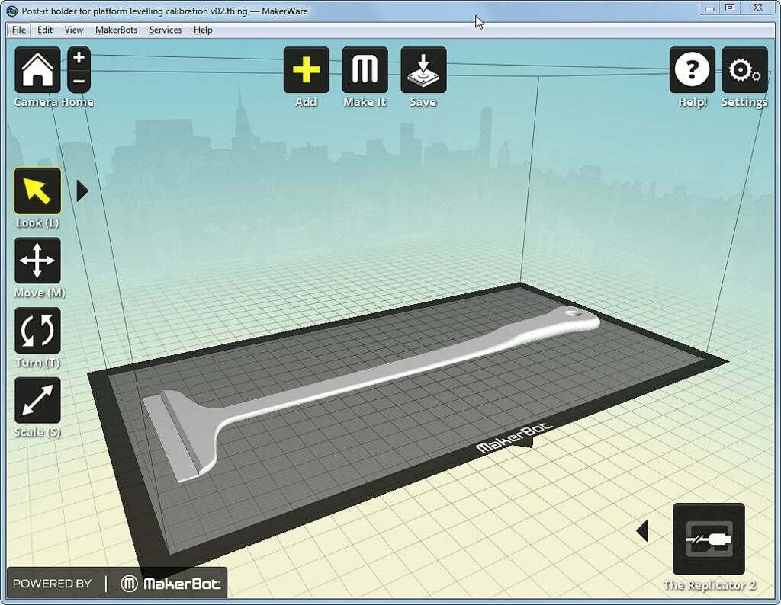Open the Help menu
This screenshot has width=781, height=605.
203,30
